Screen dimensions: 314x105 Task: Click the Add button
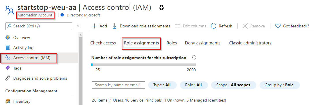pyautogui.click(x=99, y=26)
